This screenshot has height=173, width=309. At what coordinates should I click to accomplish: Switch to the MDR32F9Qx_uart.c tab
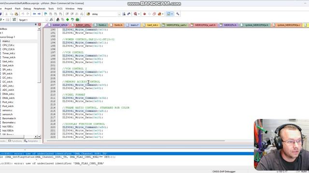(175, 25)
